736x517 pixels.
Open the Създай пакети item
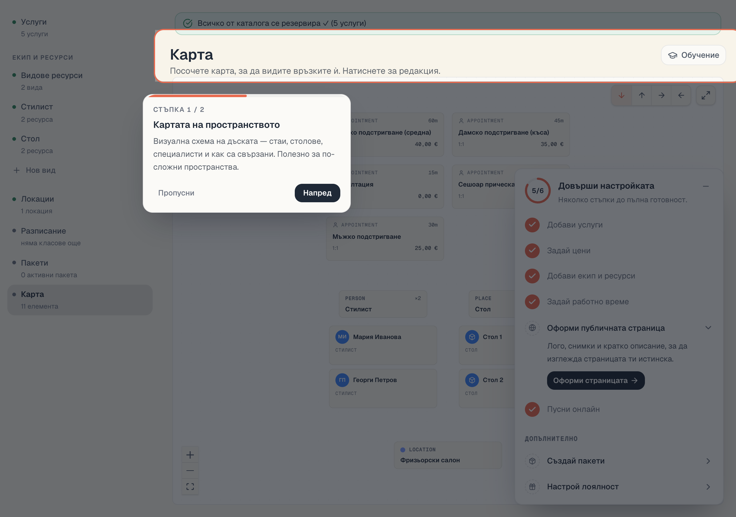[618, 461]
